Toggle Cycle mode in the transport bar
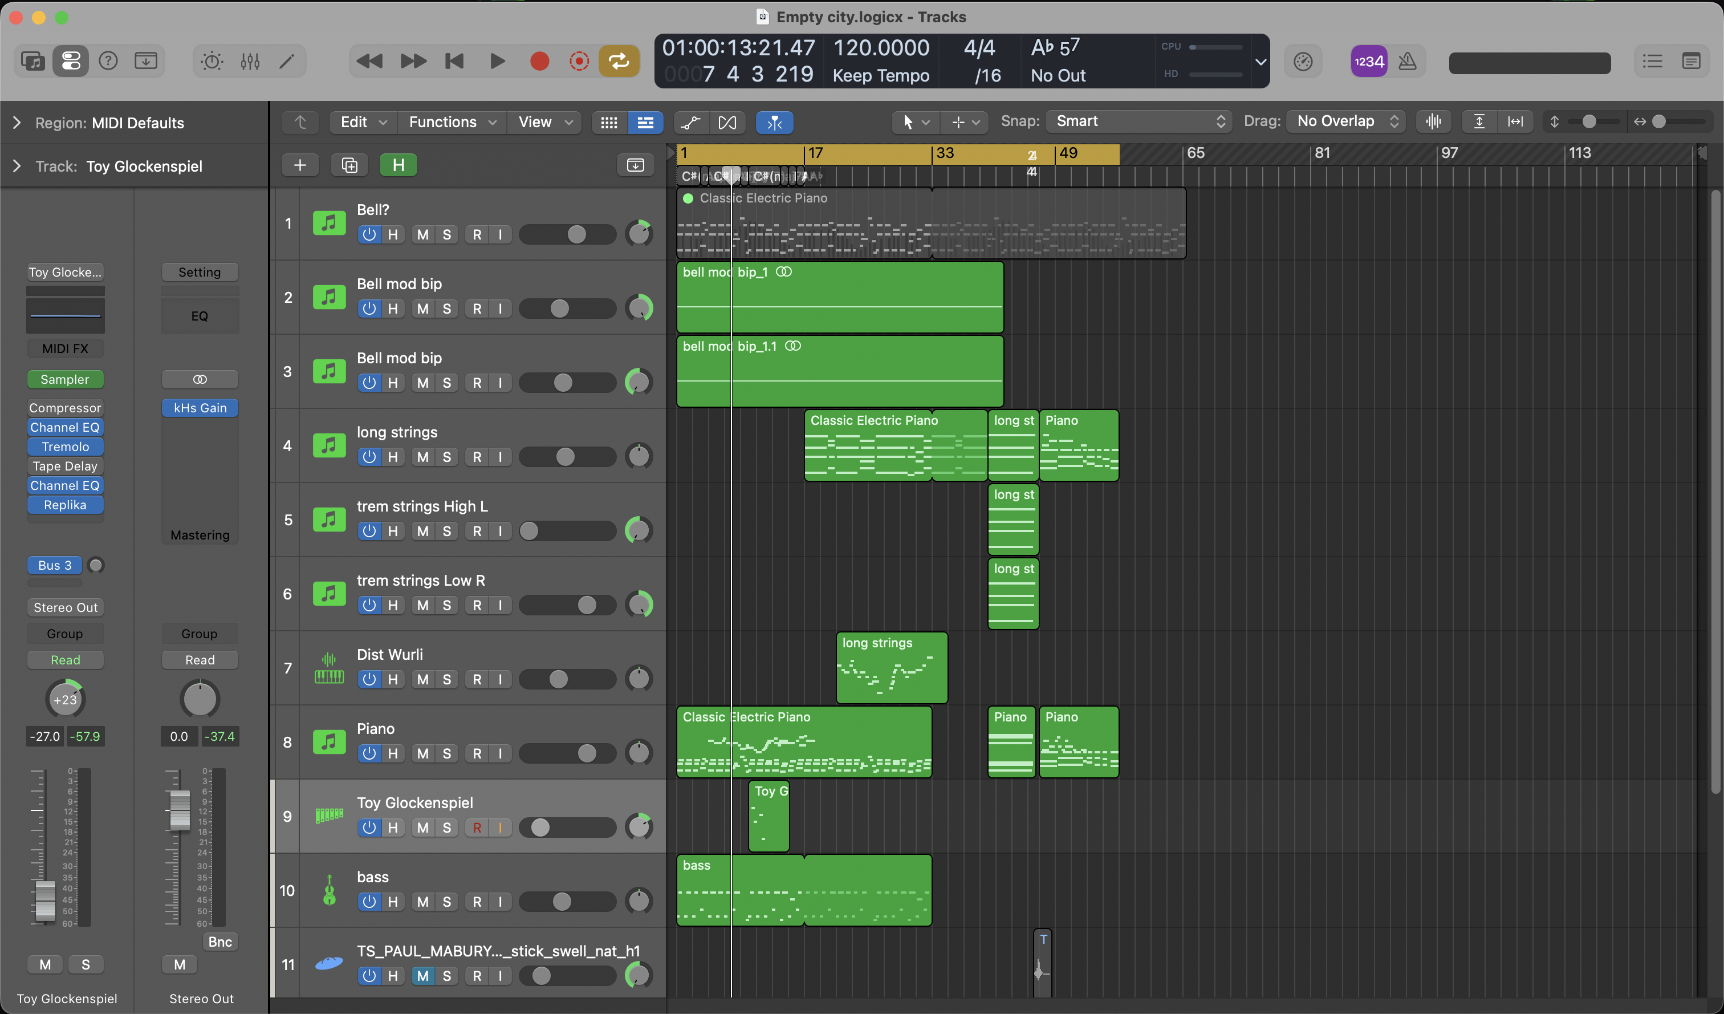 pyautogui.click(x=619, y=62)
